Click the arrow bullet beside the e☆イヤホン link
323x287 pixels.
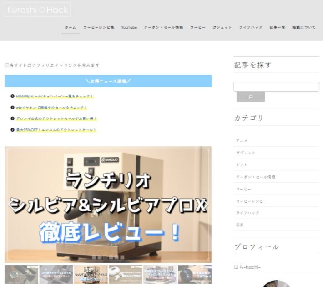coord(12,108)
